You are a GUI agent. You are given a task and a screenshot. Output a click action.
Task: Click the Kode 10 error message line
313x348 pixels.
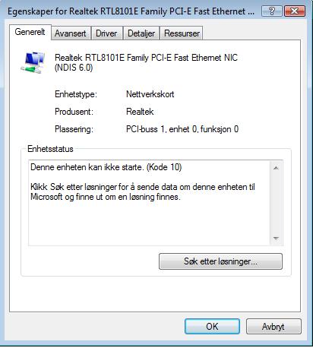coord(106,167)
